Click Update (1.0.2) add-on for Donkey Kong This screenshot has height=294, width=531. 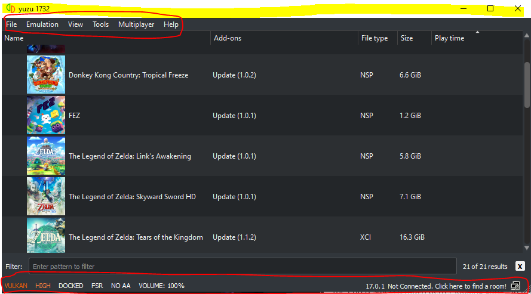234,75
